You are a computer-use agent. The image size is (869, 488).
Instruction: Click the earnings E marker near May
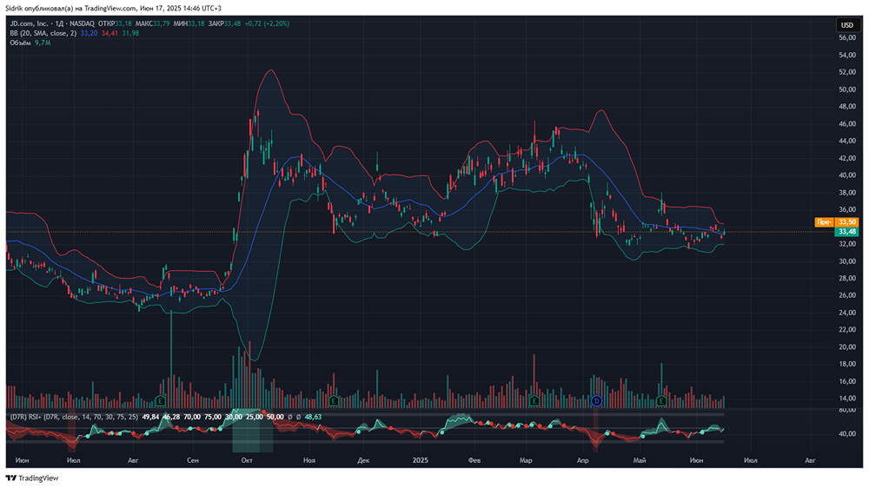[661, 400]
